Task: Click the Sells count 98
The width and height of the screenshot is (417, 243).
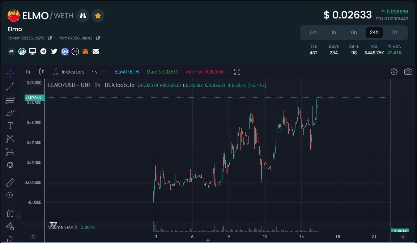Action: point(354,53)
